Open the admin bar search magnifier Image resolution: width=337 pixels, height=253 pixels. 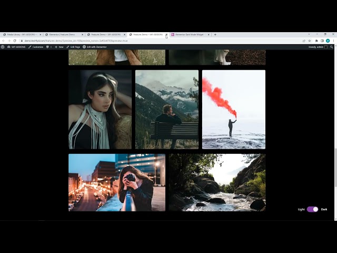click(x=331, y=47)
